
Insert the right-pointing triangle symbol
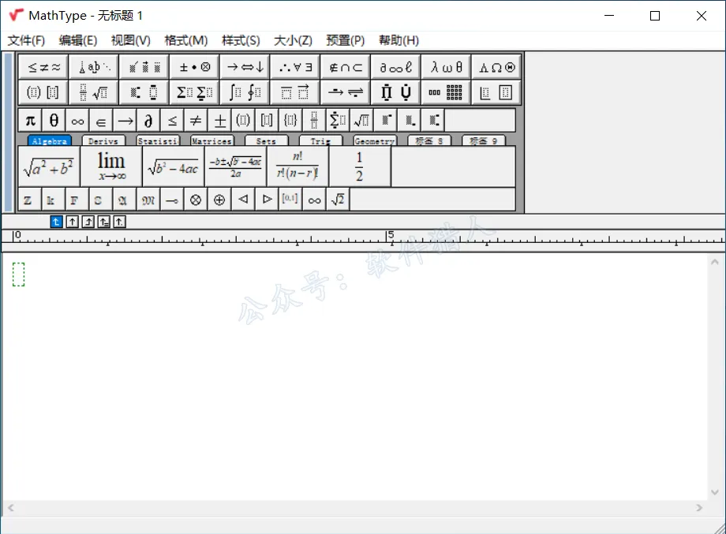pos(267,200)
